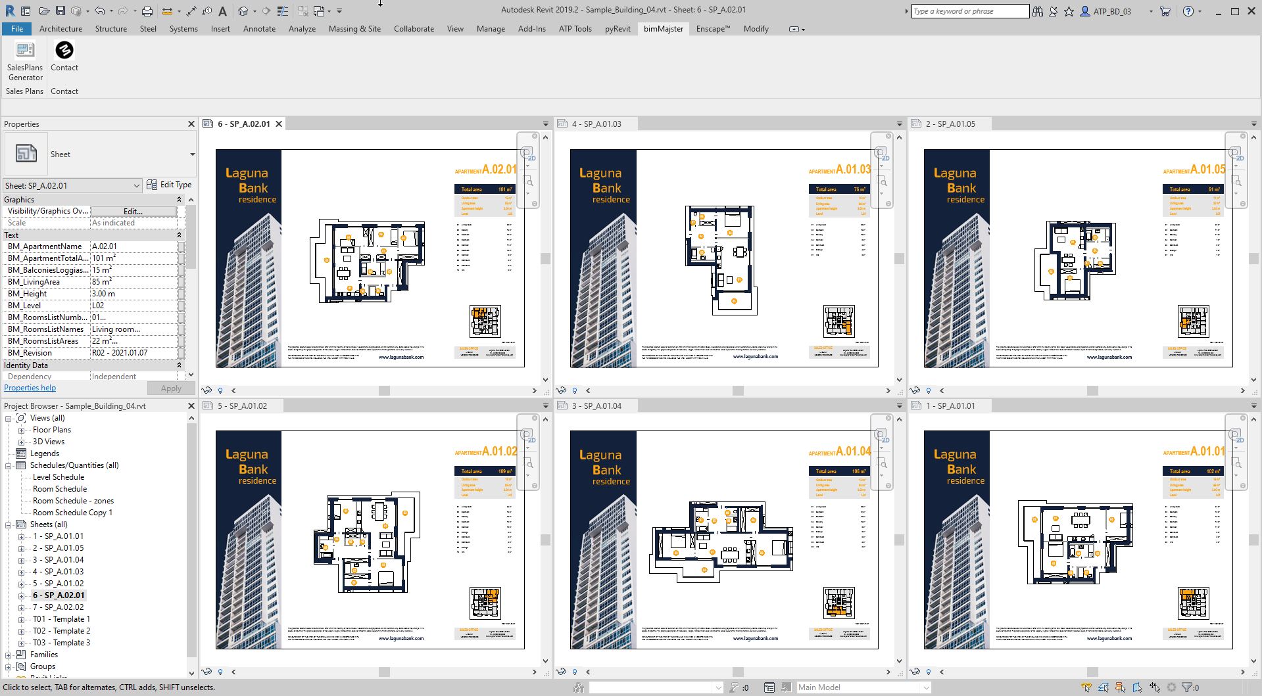1262x696 pixels.
Task: Open the Communication Center satellite icon
Action: (1054, 11)
